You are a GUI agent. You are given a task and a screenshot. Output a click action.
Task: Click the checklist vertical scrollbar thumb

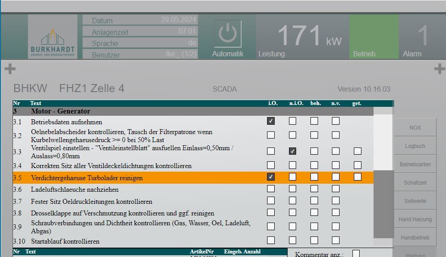pos(383,204)
